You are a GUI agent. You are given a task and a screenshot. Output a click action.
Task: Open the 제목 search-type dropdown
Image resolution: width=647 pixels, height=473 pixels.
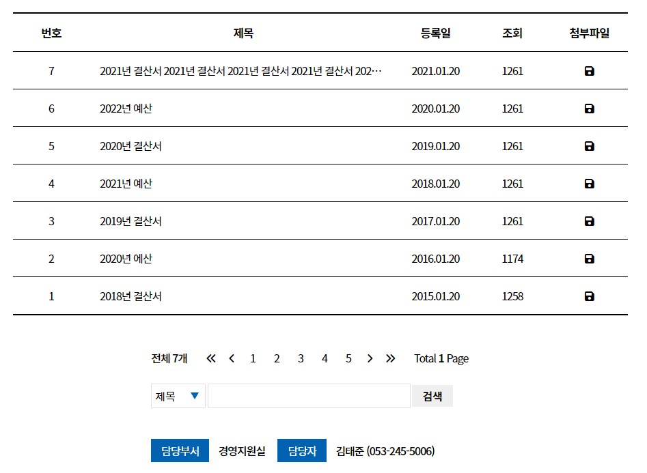[178, 396]
